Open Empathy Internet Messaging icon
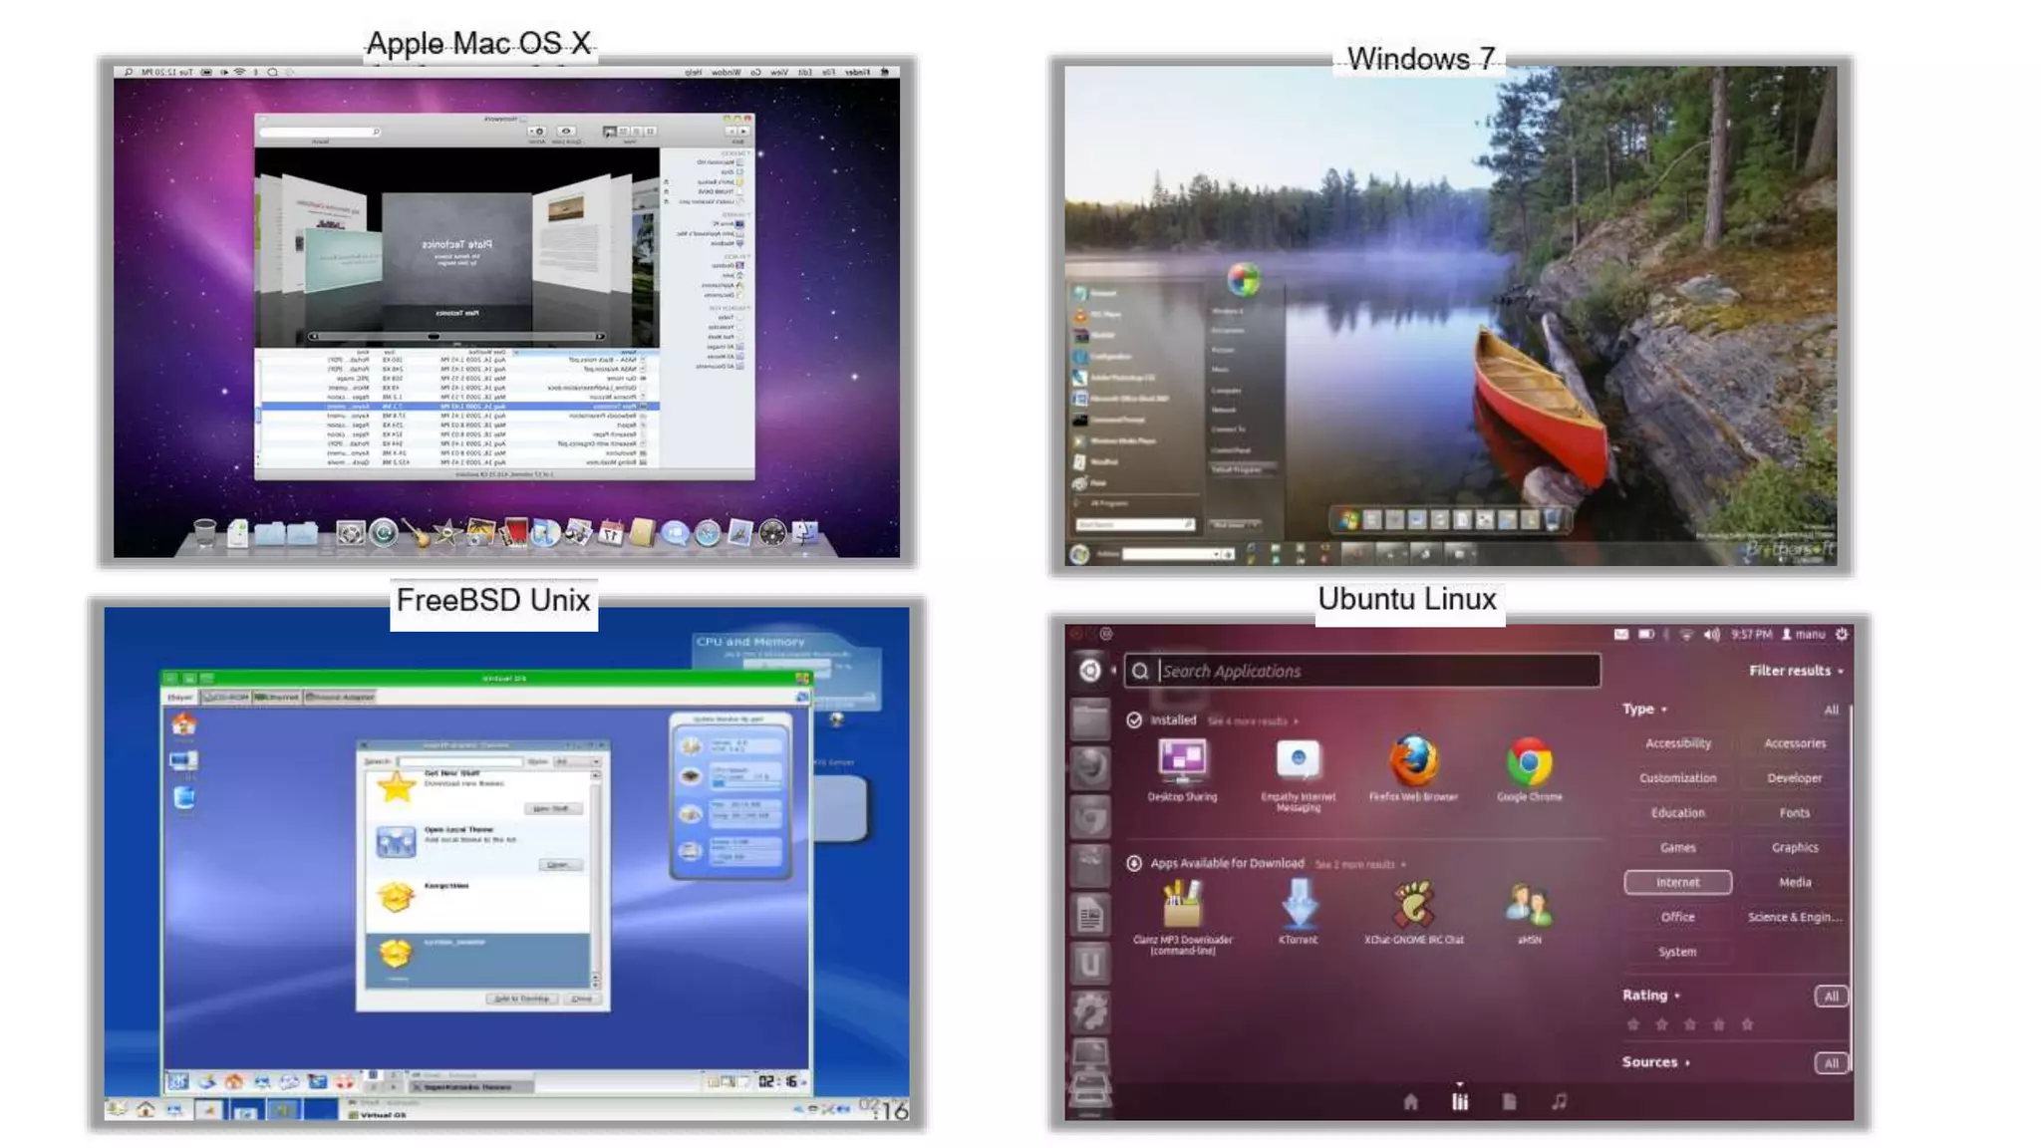The image size is (2041, 1148). 1298,762
